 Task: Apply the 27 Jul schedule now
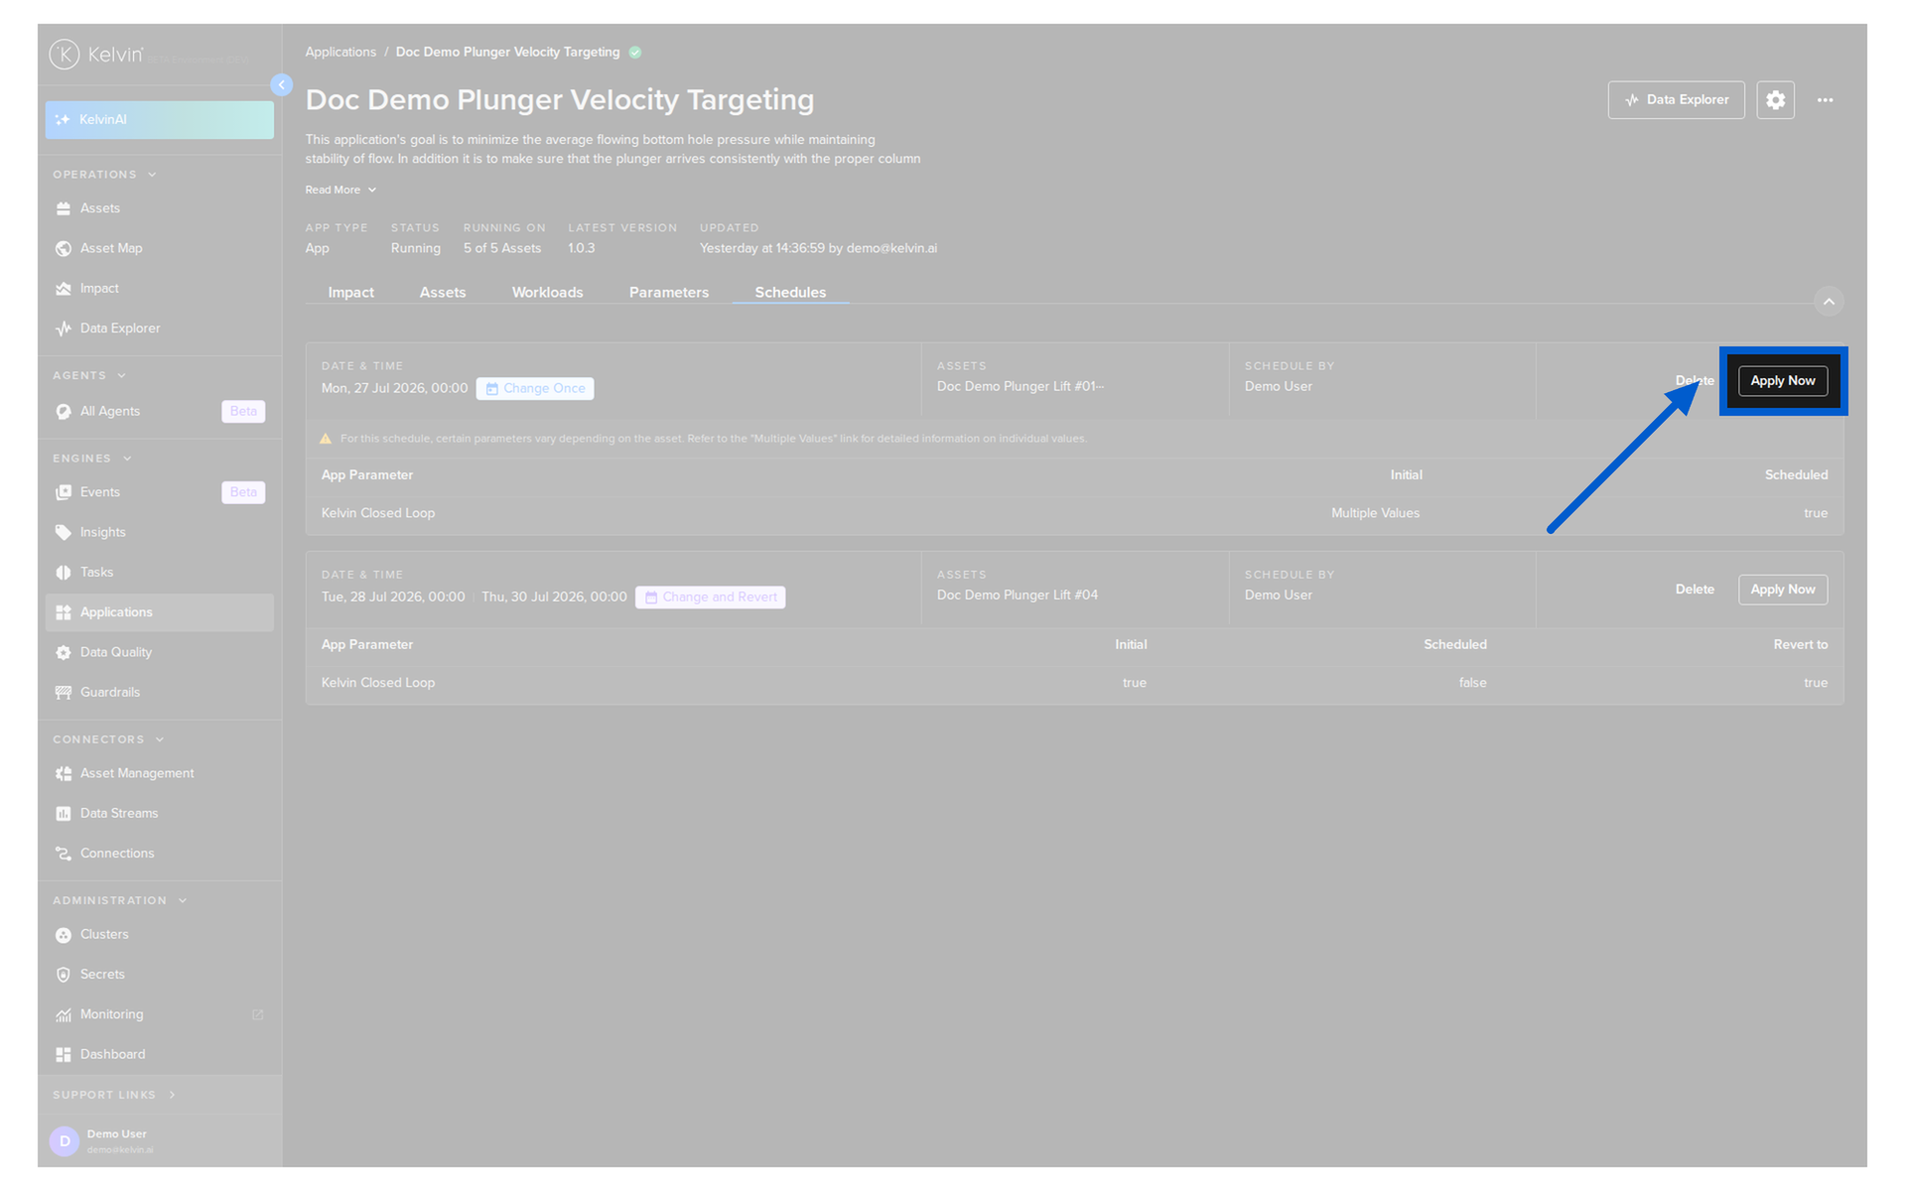[1783, 381]
